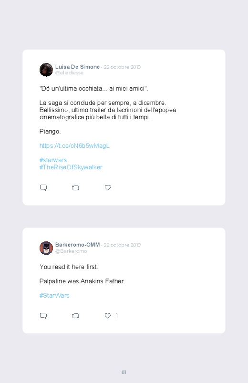Click the page number 81

click(x=124, y=372)
